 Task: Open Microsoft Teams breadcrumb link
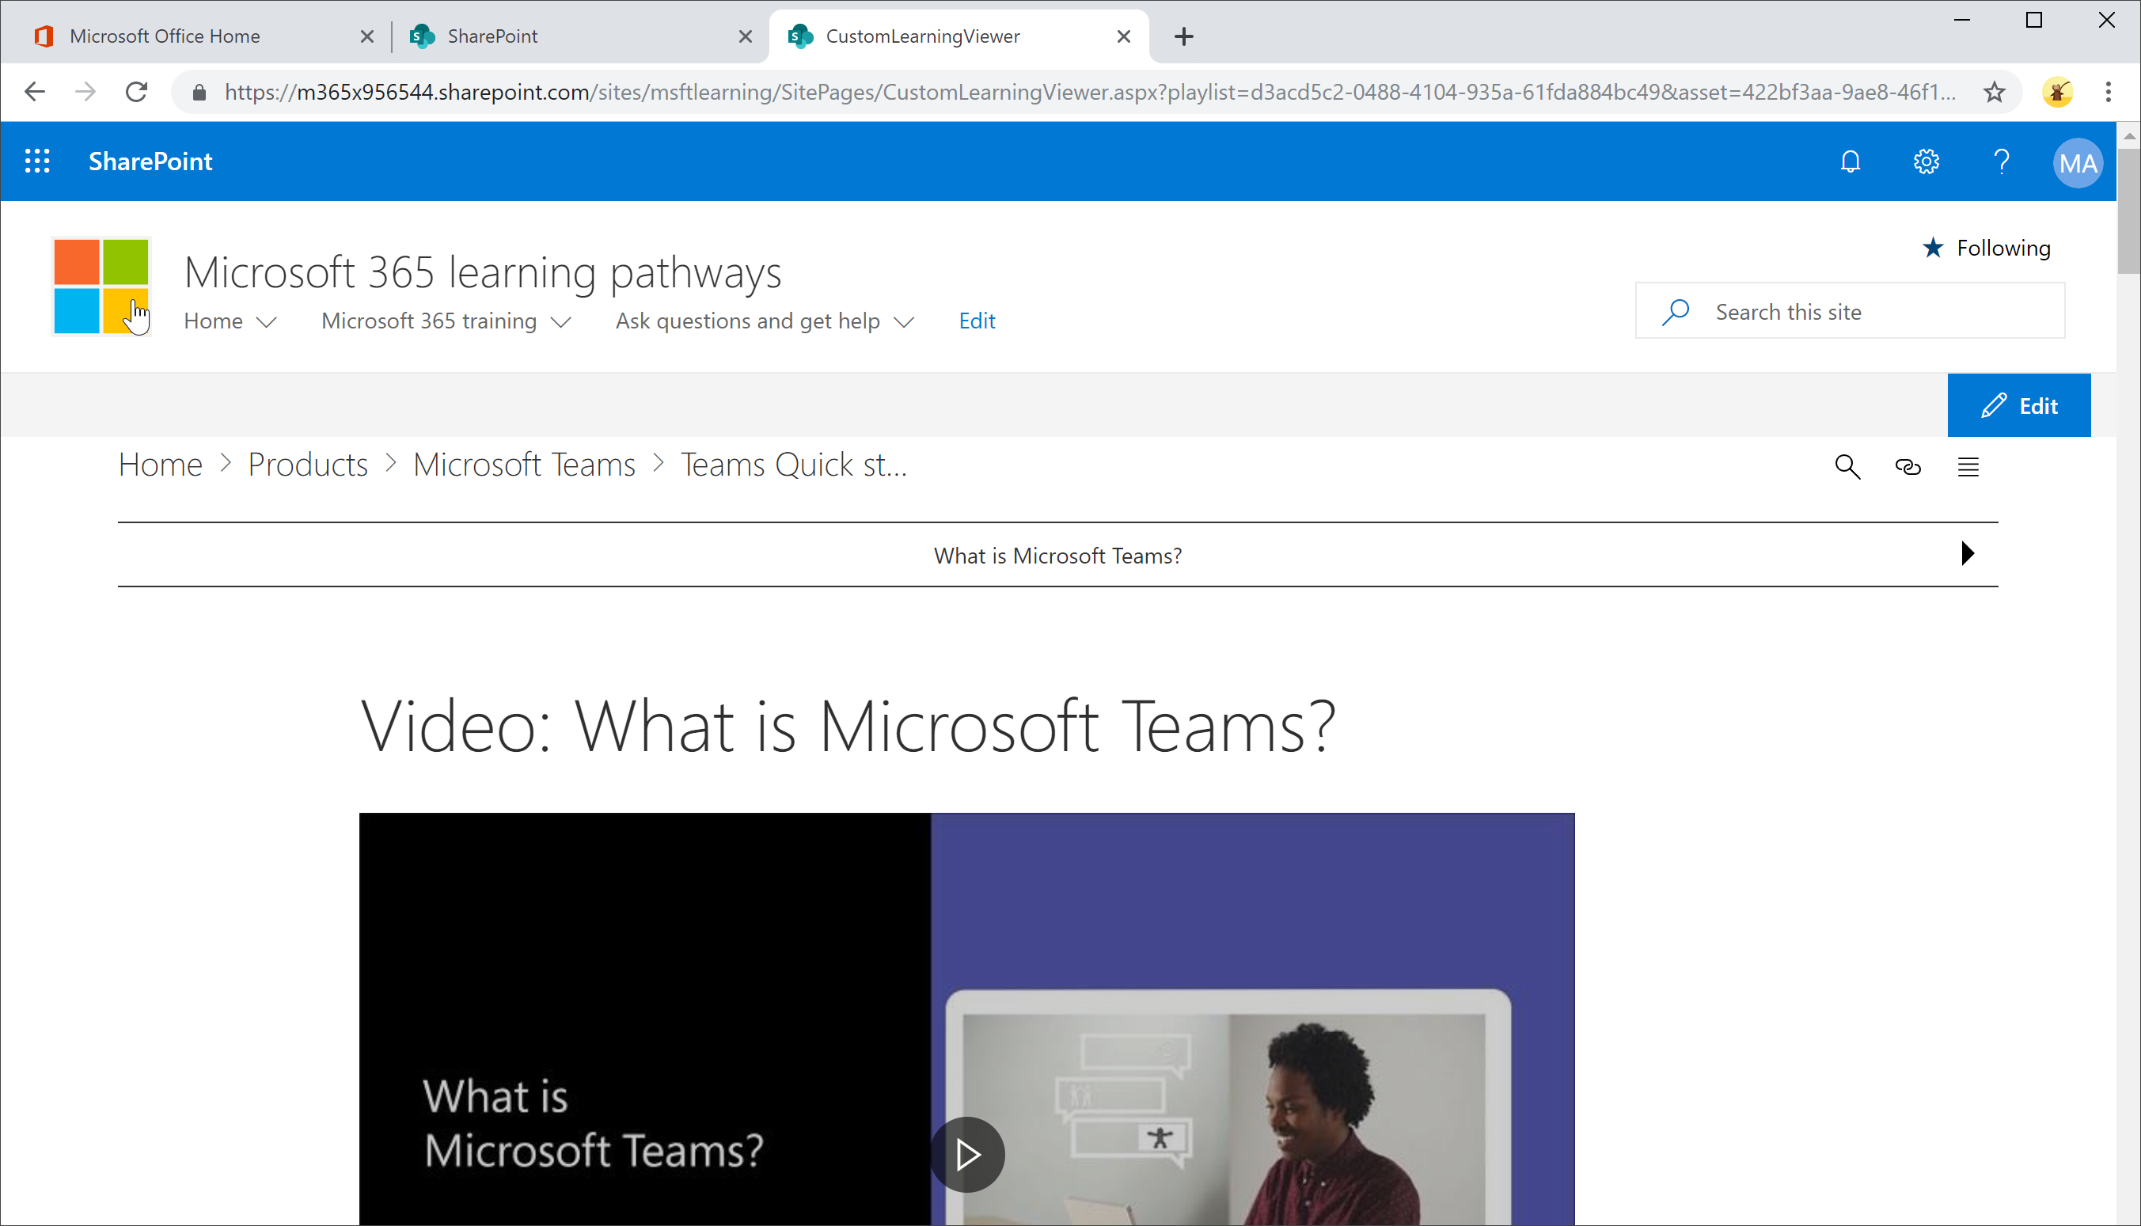[x=524, y=465]
